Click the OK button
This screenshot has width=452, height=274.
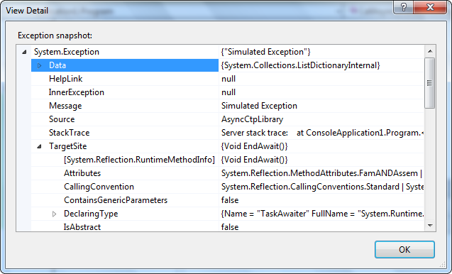tap(404, 249)
